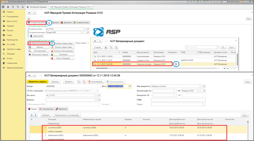Click the home icon of Начальная страница

point(28,6)
